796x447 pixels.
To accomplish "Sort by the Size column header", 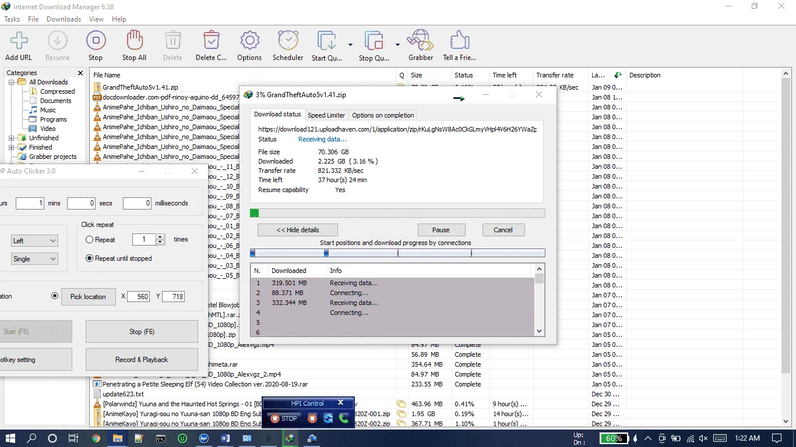I will point(429,75).
